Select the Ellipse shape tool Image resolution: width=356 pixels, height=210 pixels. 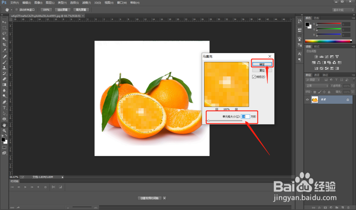4,119
